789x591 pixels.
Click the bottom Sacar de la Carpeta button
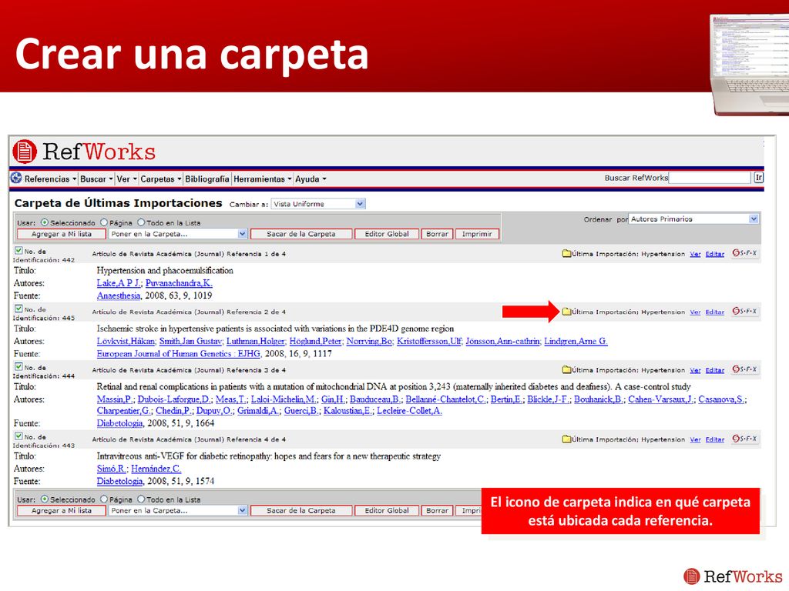[301, 511]
